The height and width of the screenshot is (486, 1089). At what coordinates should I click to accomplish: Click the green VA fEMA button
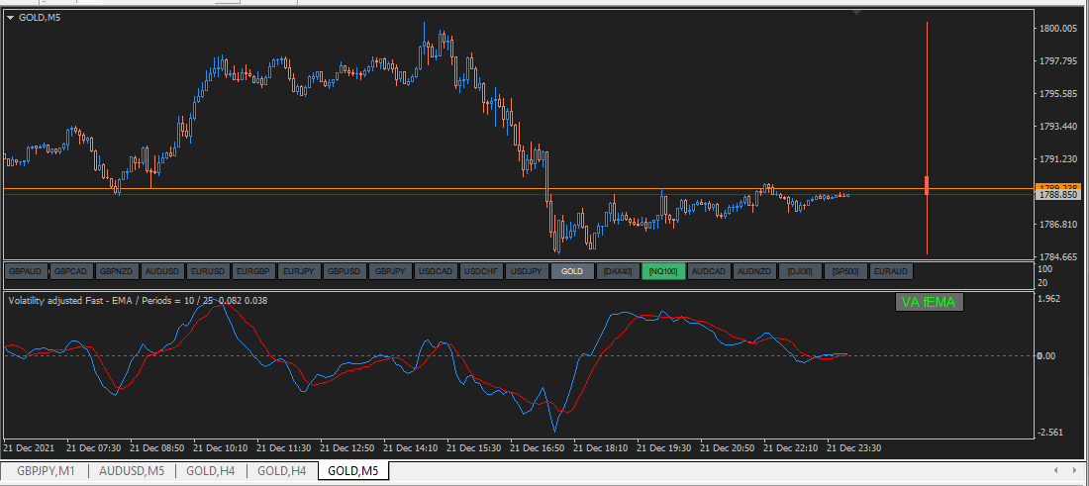(929, 302)
